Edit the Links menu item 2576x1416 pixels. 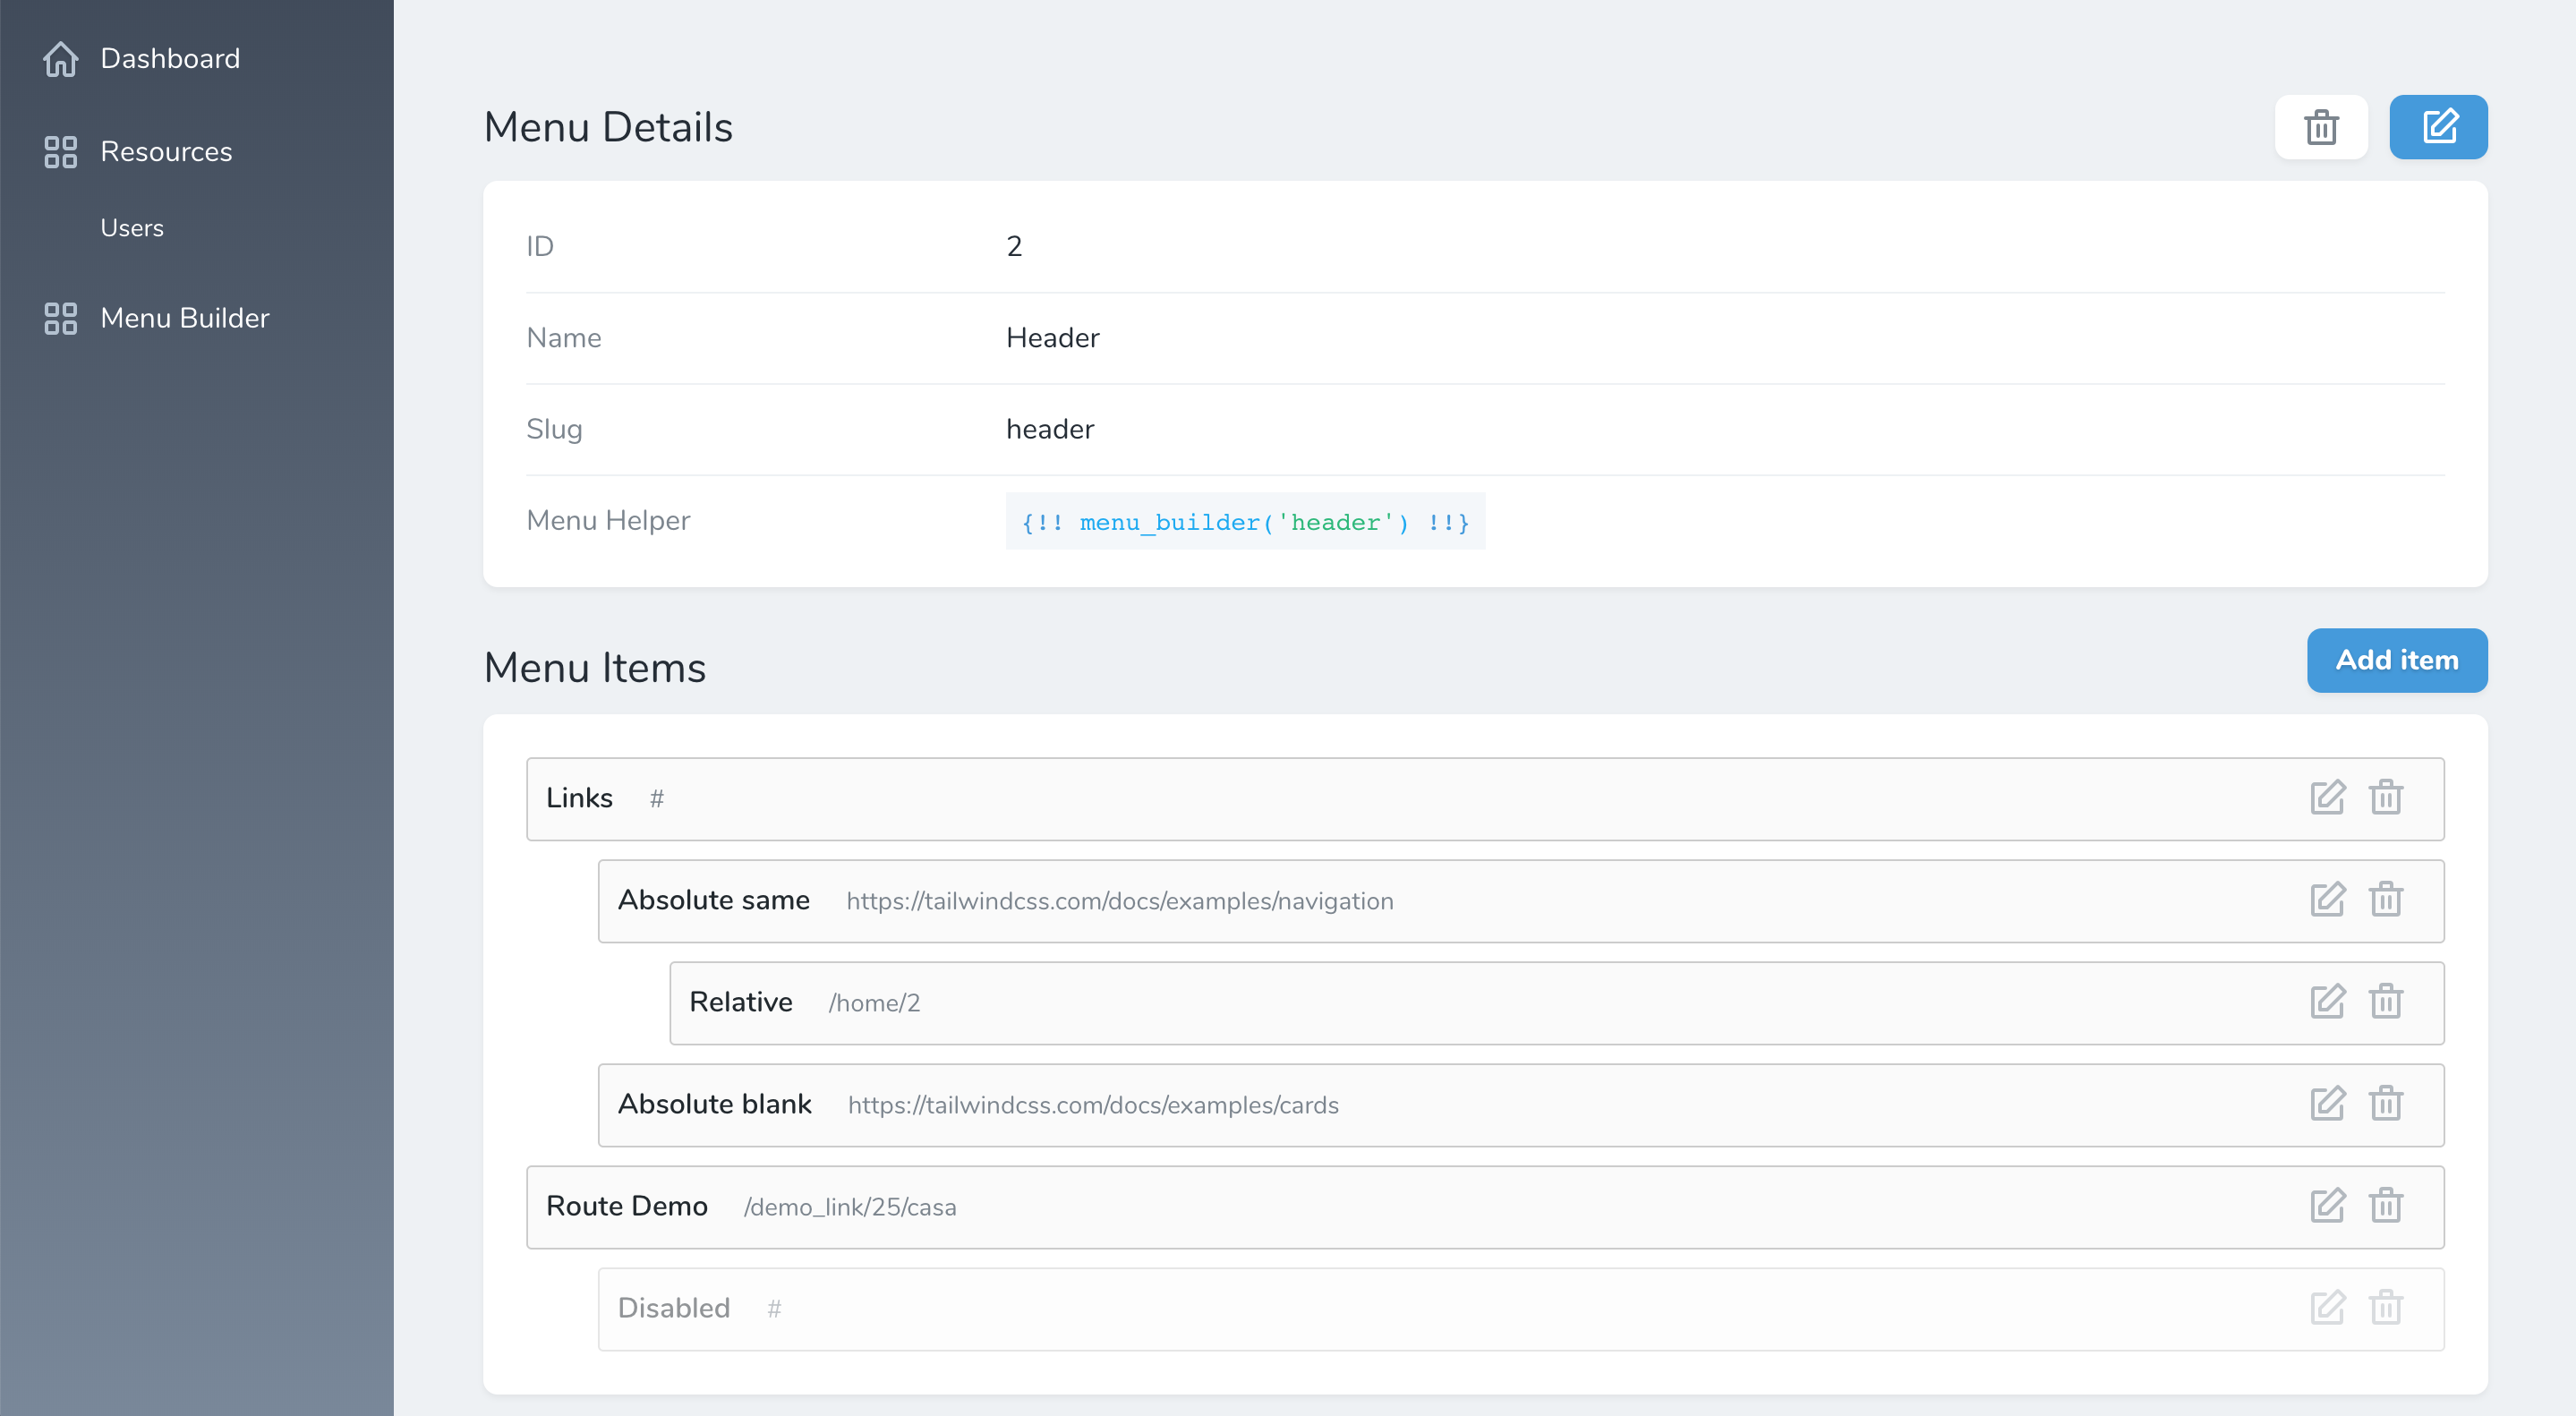(2327, 798)
